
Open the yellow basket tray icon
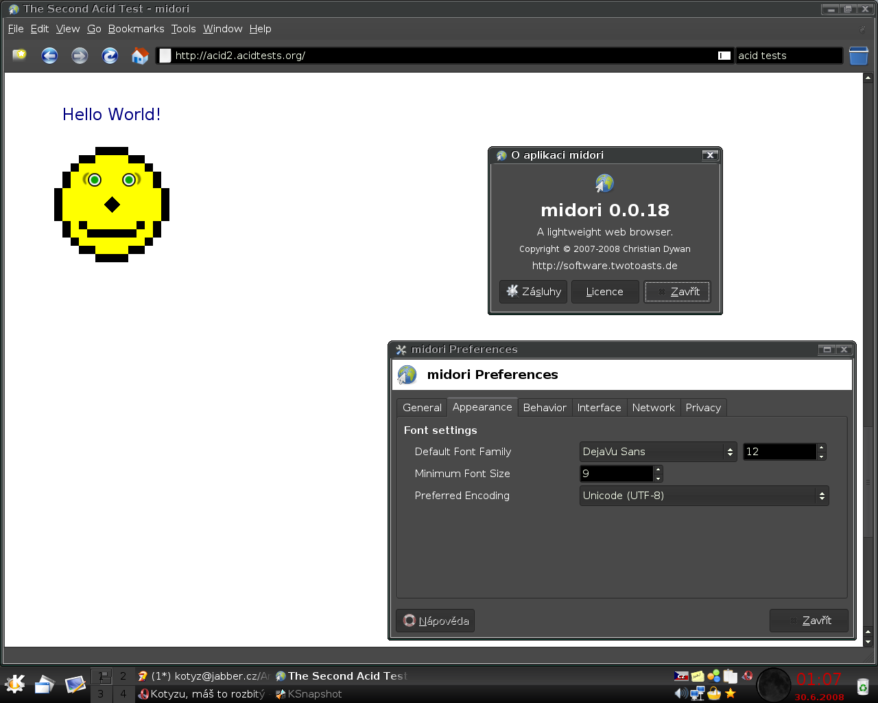714,693
